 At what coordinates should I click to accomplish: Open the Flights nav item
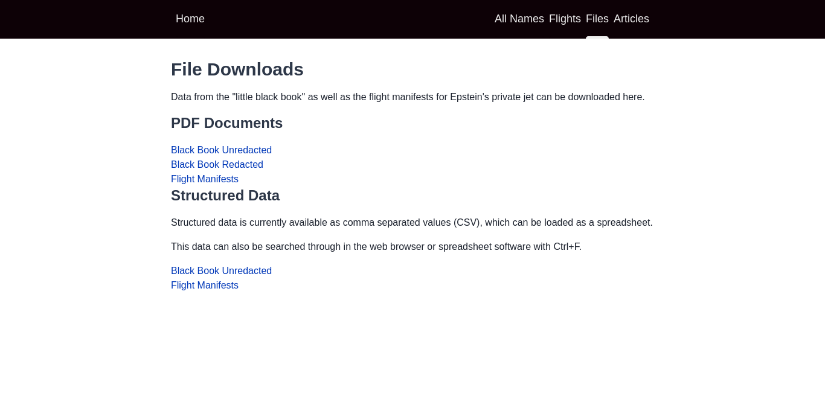click(565, 19)
